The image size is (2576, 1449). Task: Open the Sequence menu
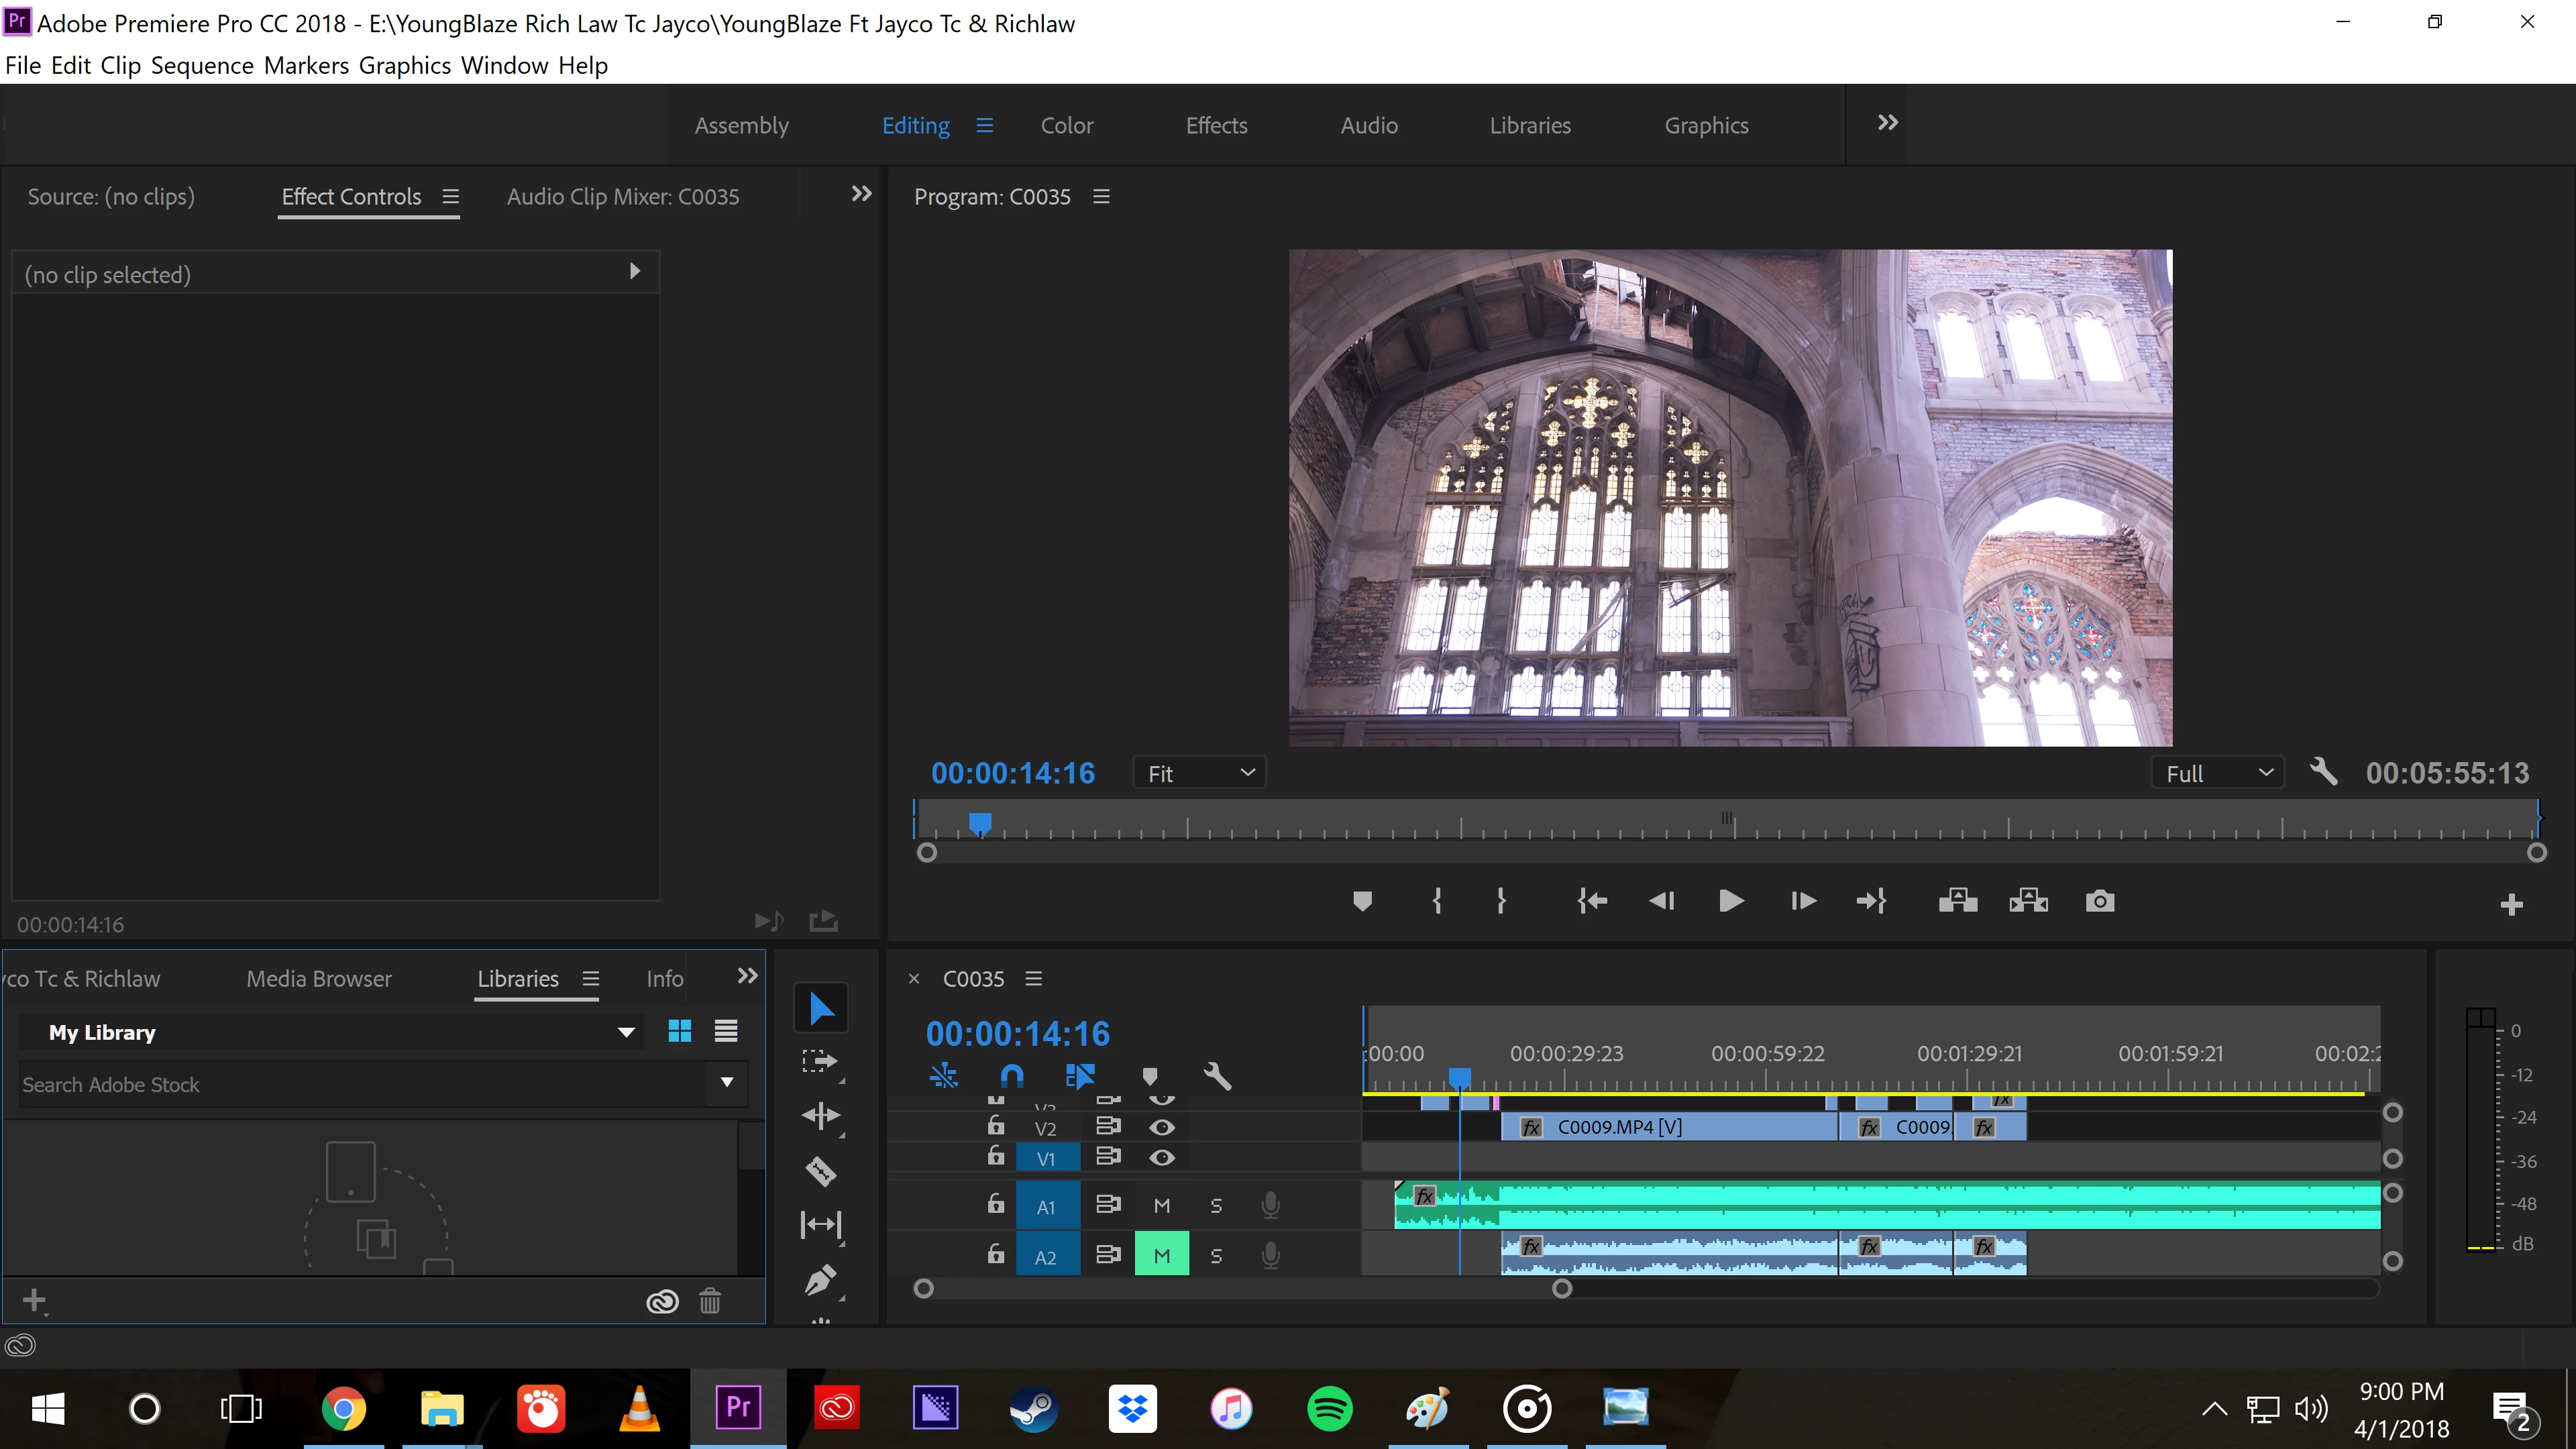(201, 66)
